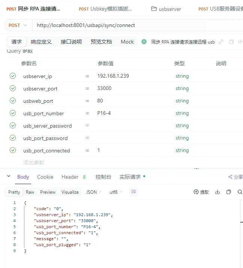Open the JSON format dropdown
This screenshot has height=268, width=243.
(94, 192)
